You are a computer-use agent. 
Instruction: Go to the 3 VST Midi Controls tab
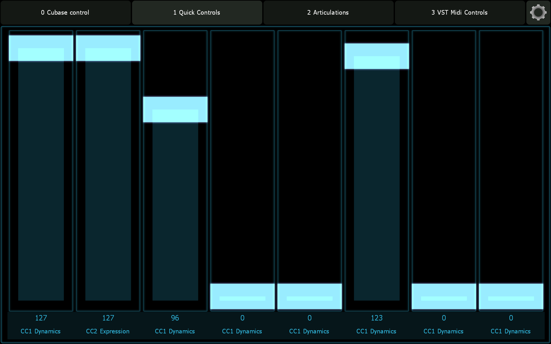tap(459, 13)
